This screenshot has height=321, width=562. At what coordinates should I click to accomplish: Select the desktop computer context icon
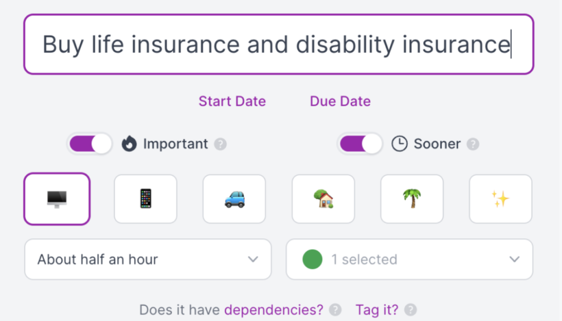pyautogui.click(x=57, y=199)
